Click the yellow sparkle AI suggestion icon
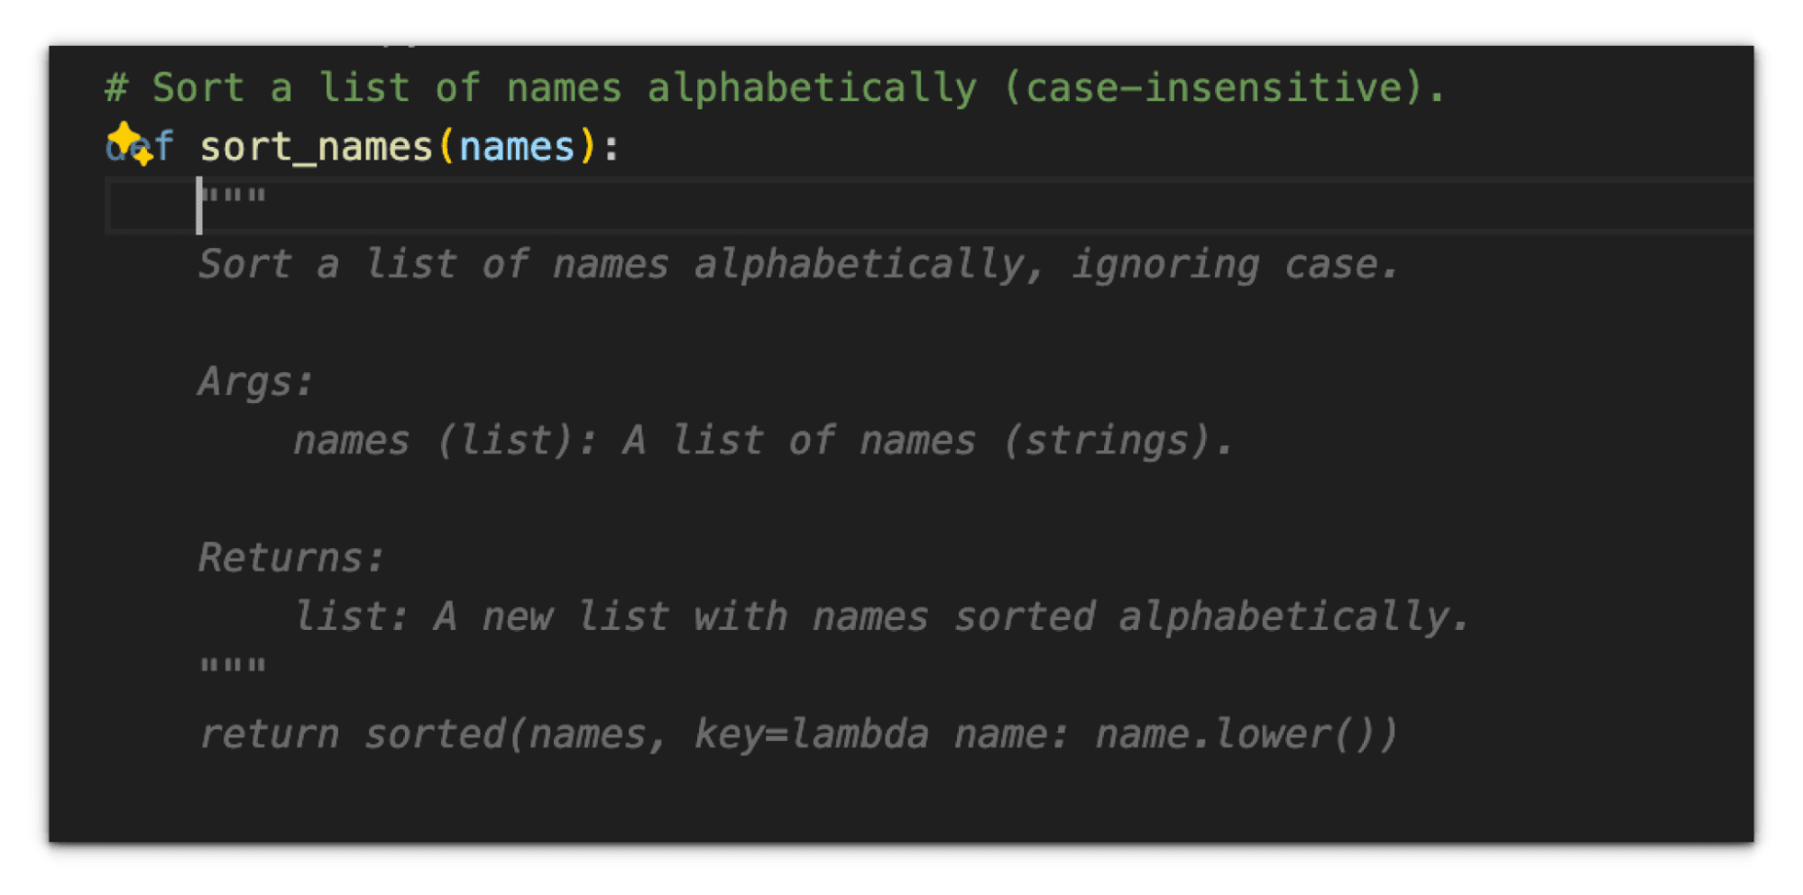Image resolution: width=1803 pixels, height=895 pixels. pos(129,143)
